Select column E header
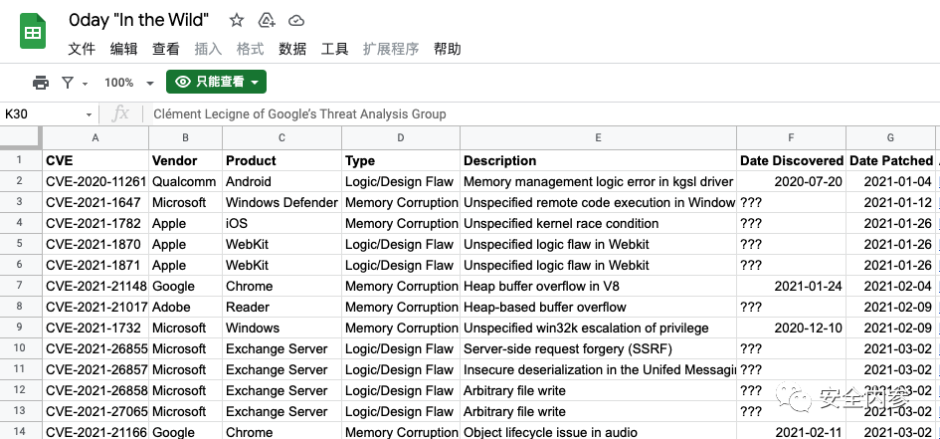This screenshot has width=940, height=439. tap(598, 138)
